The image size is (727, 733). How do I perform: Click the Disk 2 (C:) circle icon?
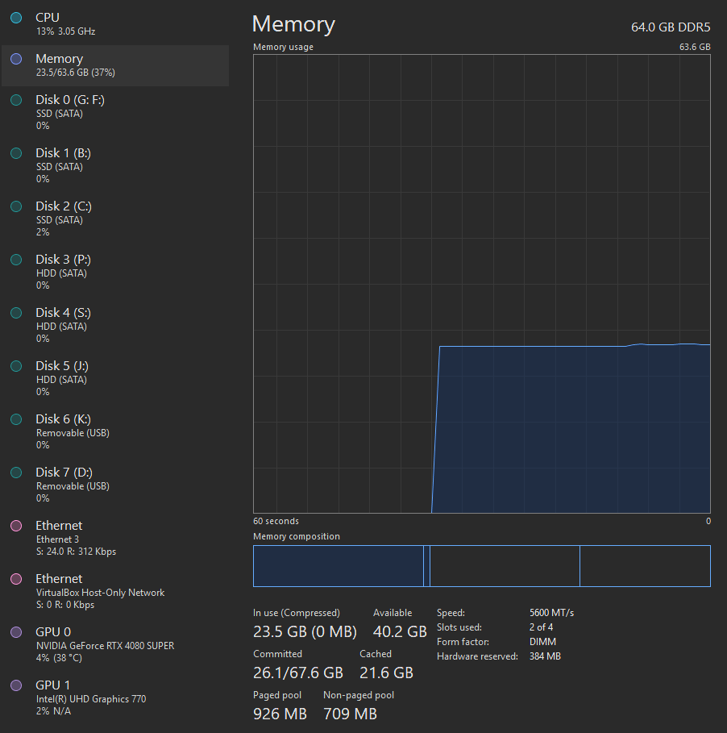click(x=16, y=206)
